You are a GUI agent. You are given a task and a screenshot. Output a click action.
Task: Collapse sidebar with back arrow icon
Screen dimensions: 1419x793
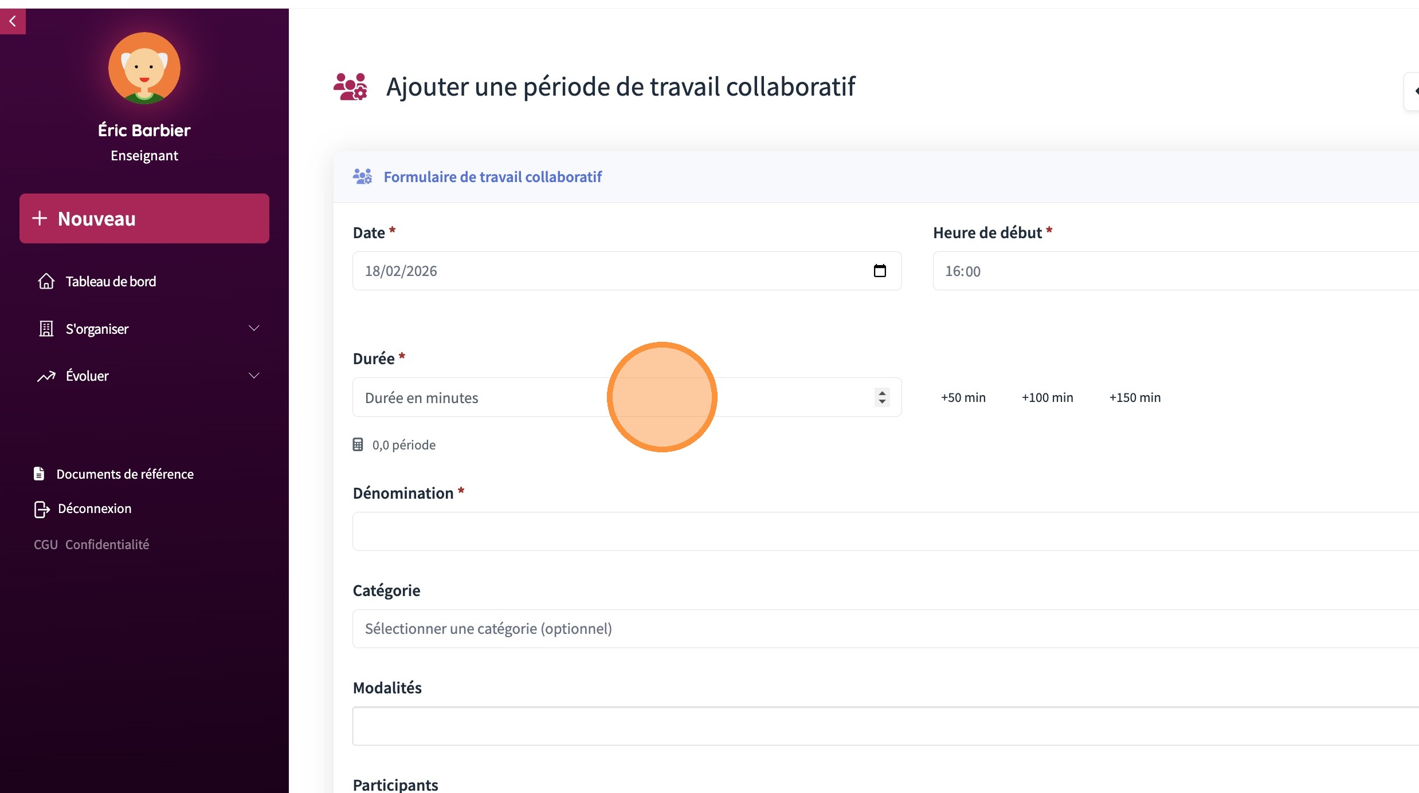pyautogui.click(x=13, y=21)
